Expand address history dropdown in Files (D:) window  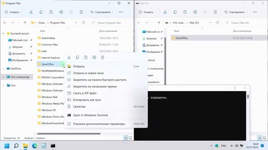[210, 22]
